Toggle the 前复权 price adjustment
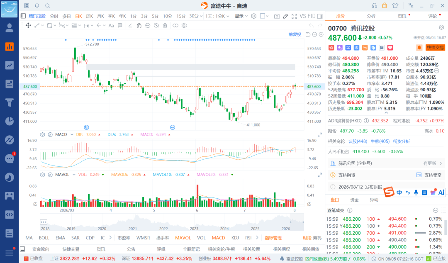The height and width of the screenshot is (263, 448). click(x=295, y=34)
